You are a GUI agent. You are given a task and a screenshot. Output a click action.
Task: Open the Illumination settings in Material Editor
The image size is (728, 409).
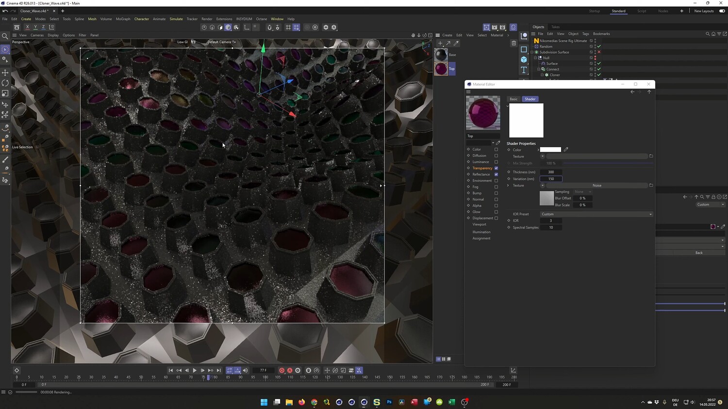[481, 232]
